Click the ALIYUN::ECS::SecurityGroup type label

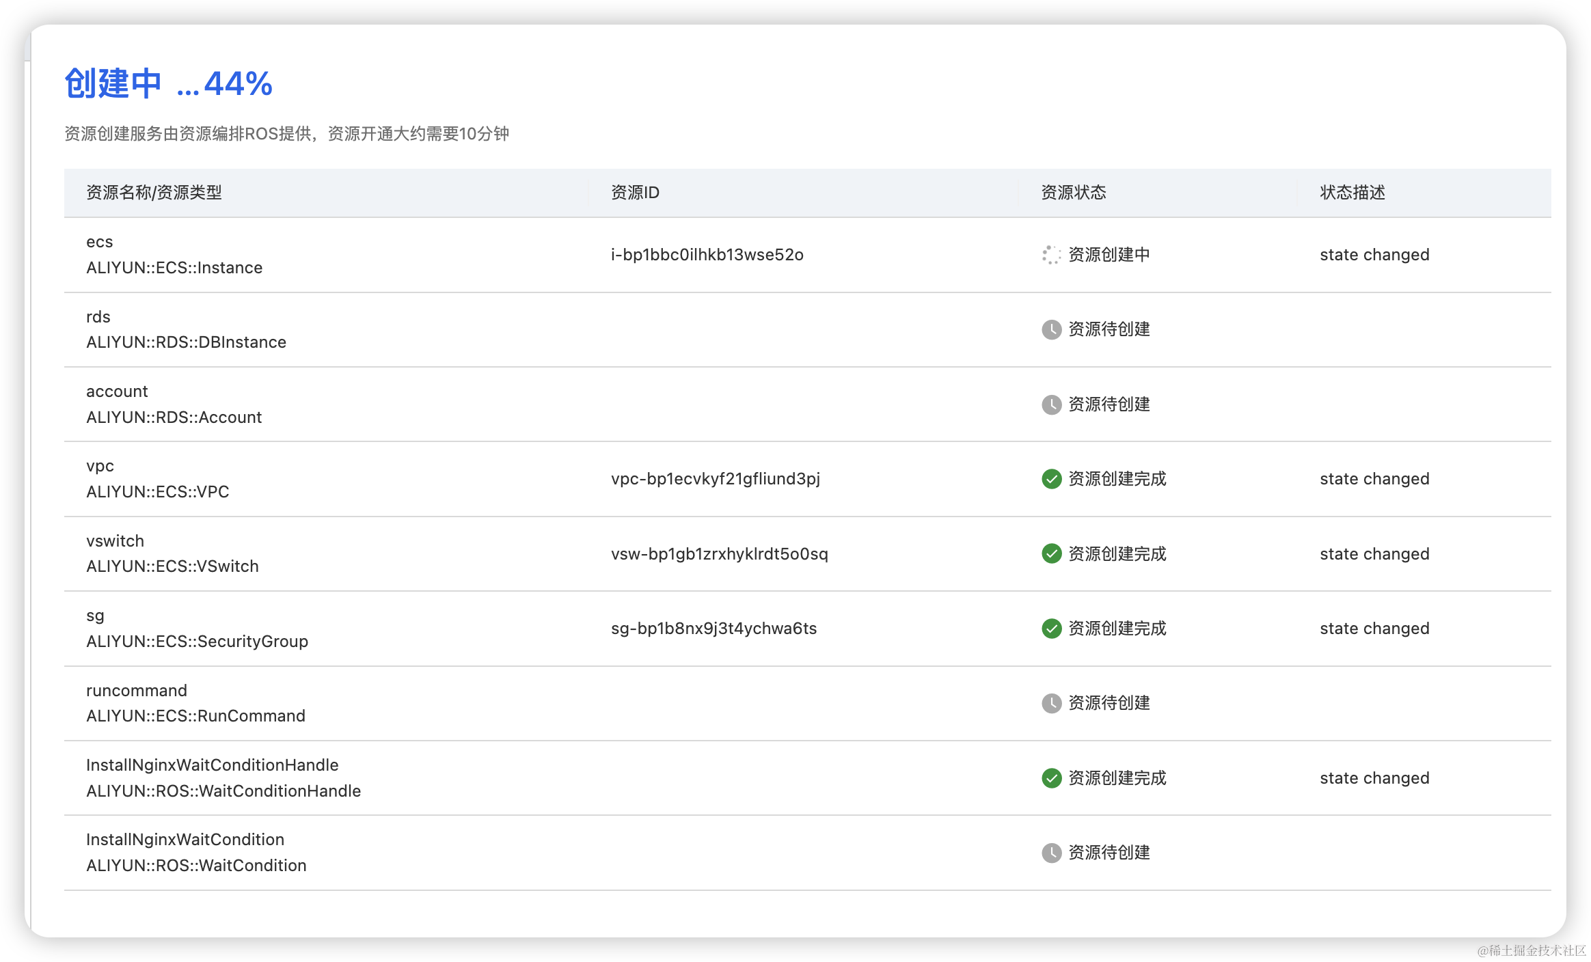pyautogui.click(x=198, y=642)
